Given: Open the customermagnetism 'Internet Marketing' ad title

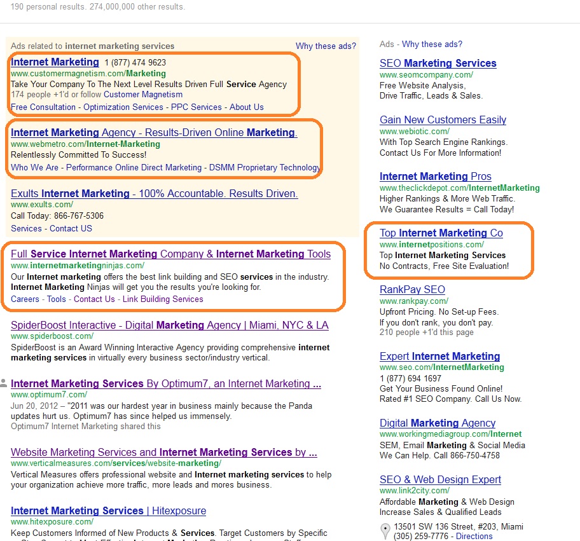Looking at the screenshot, I should (x=55, y=62).
